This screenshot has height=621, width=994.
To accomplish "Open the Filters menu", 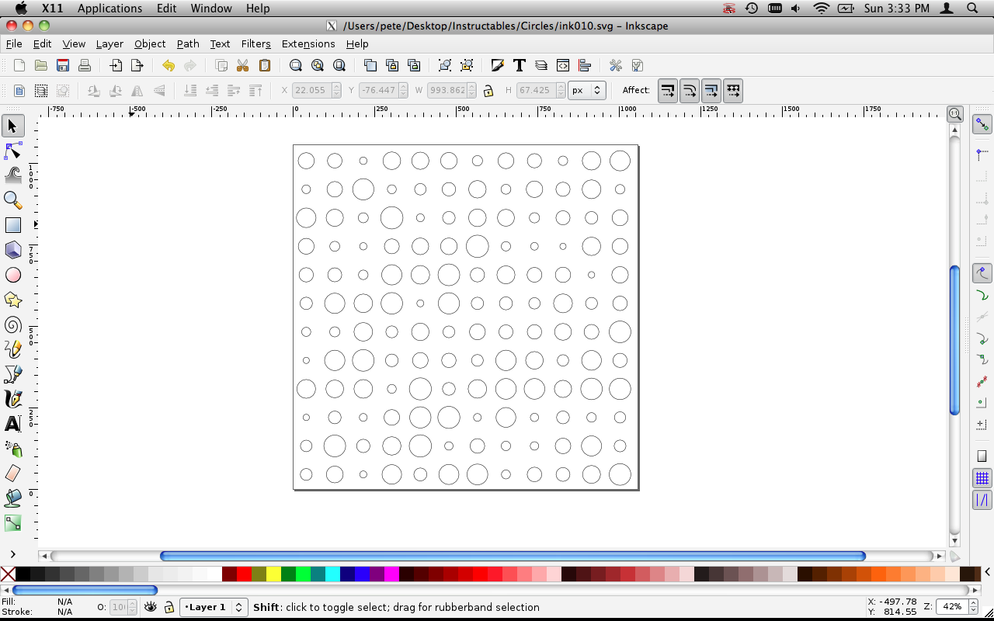I will 256,44.
